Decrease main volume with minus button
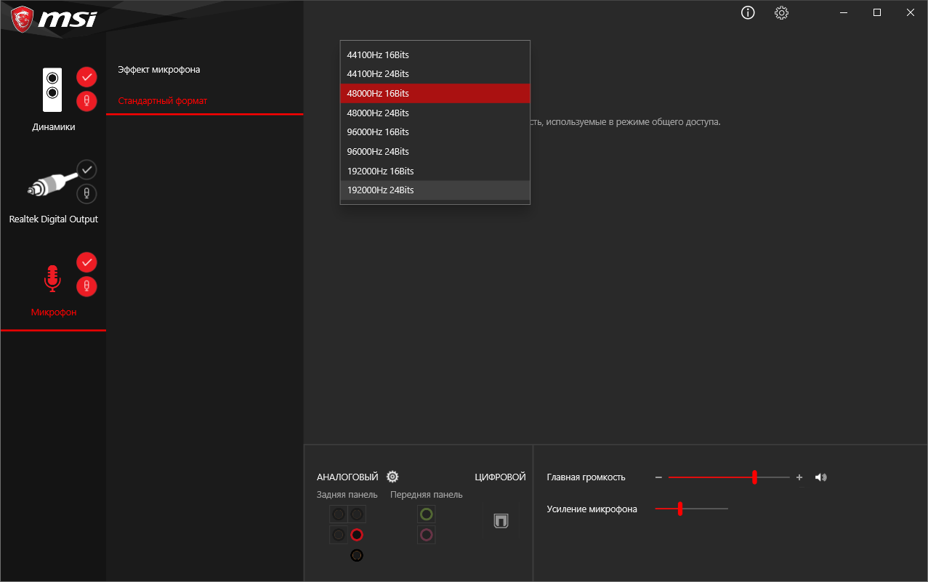The image size is (928, 582). click(x=658, y=477)
